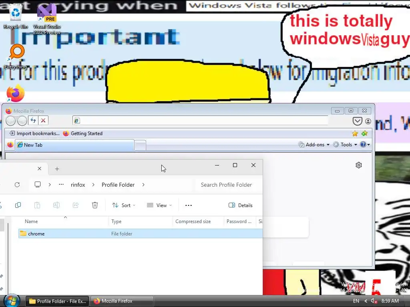Open the Sort dropdown in Explorer

[124, 205]
